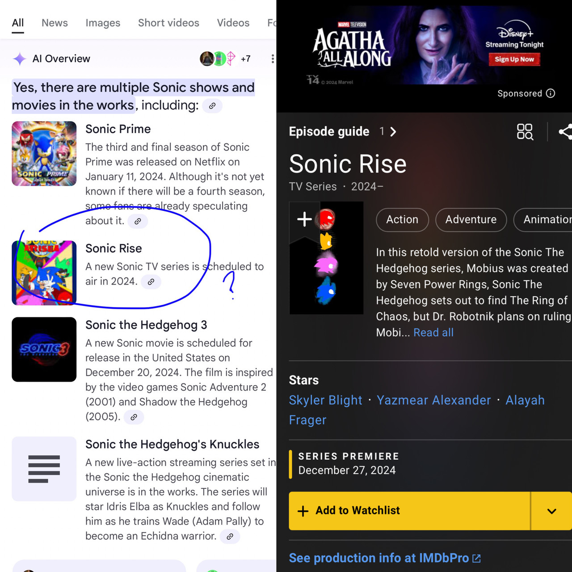Open Alayah Frager's cast page
Viewport: 572px width, 572px height.
417,410
